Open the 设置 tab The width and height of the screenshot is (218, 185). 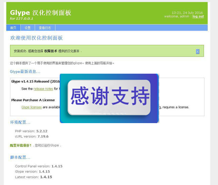tap(28, 28)
